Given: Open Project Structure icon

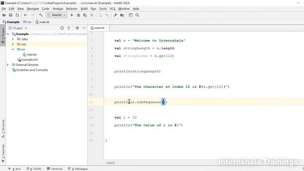Looking at the screenshot, I should point(122,15).
